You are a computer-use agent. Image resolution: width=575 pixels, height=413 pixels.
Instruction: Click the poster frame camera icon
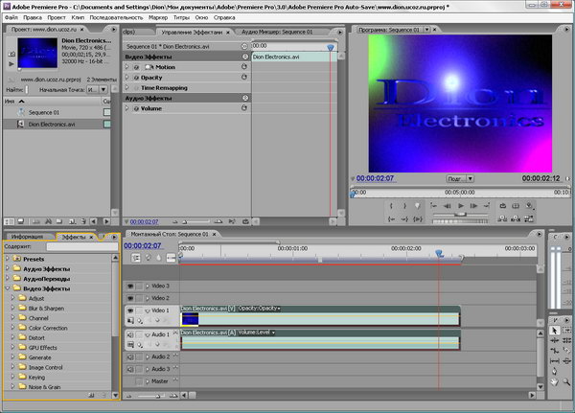[x=11, y=54]
